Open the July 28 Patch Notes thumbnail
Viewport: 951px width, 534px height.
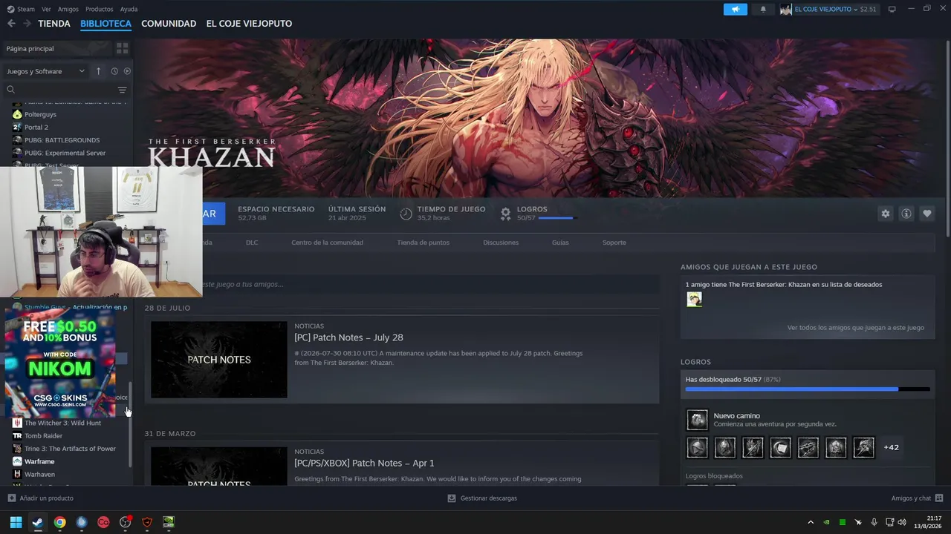219,360
